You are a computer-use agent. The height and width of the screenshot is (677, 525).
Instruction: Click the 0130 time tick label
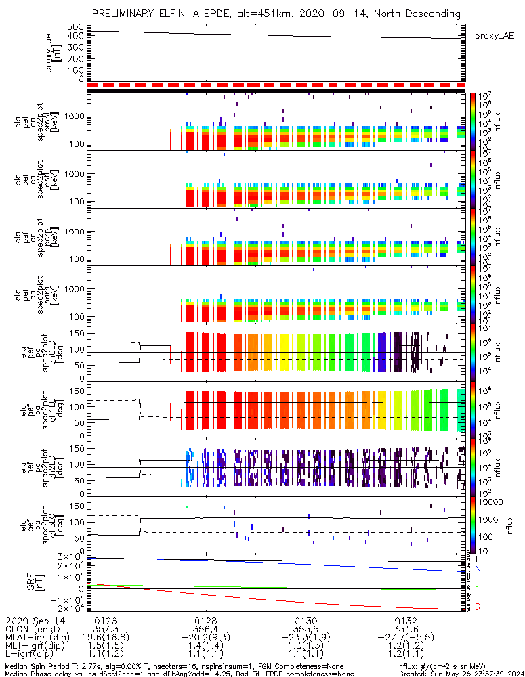point(305,621)
